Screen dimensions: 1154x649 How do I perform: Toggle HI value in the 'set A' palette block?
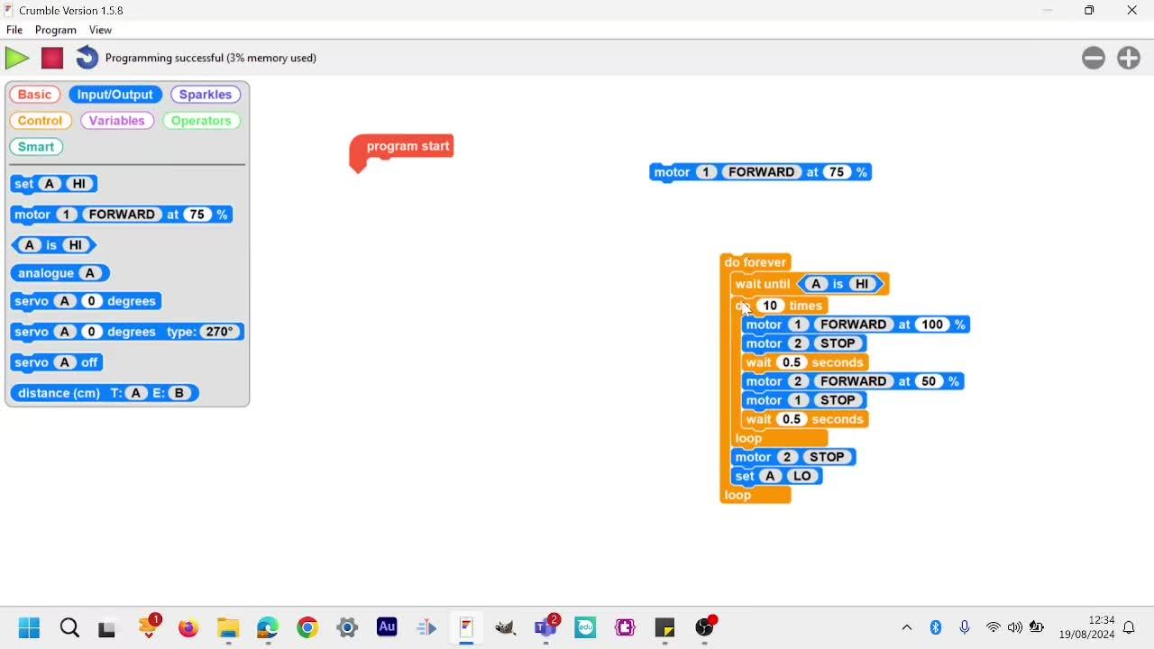tap(79, 184)
